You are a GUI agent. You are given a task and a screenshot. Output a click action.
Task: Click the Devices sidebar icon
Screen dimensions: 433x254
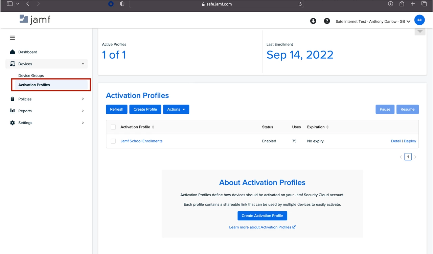[x=13, y=64]
